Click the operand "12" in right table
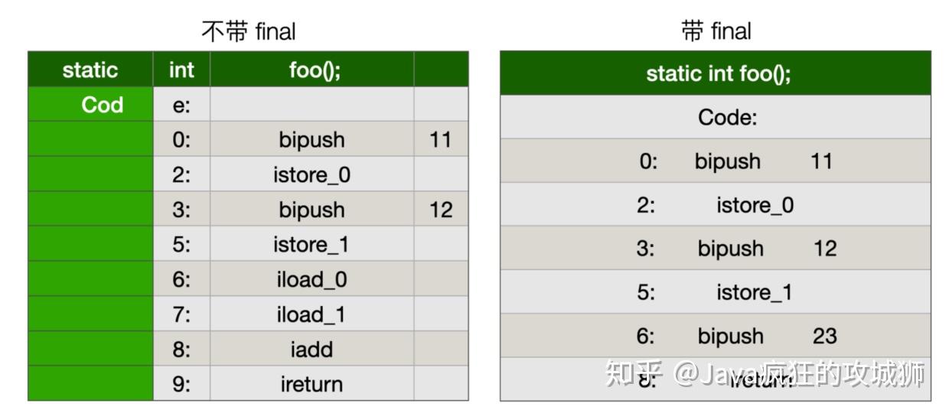The width and height of the screenshot is (949, 413). pos(825,249)
